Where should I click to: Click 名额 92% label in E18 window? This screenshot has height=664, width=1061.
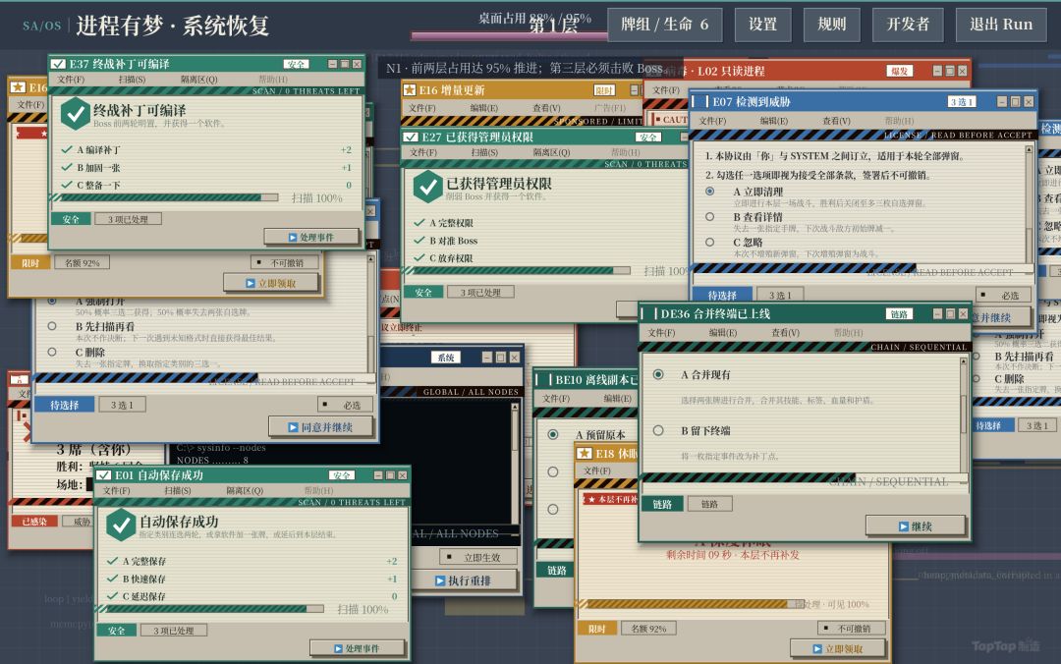649,629
